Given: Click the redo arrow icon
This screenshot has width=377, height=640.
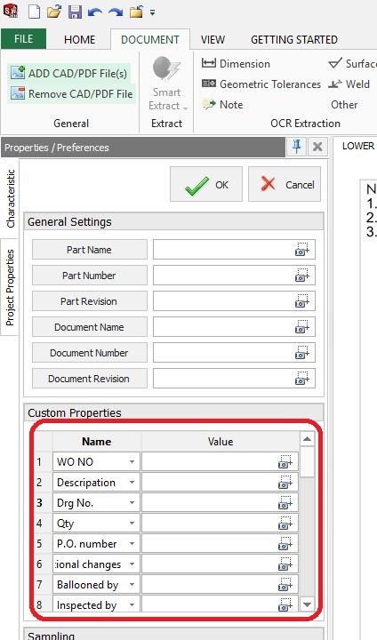Looking at the screenshot, I should [116, 12].
